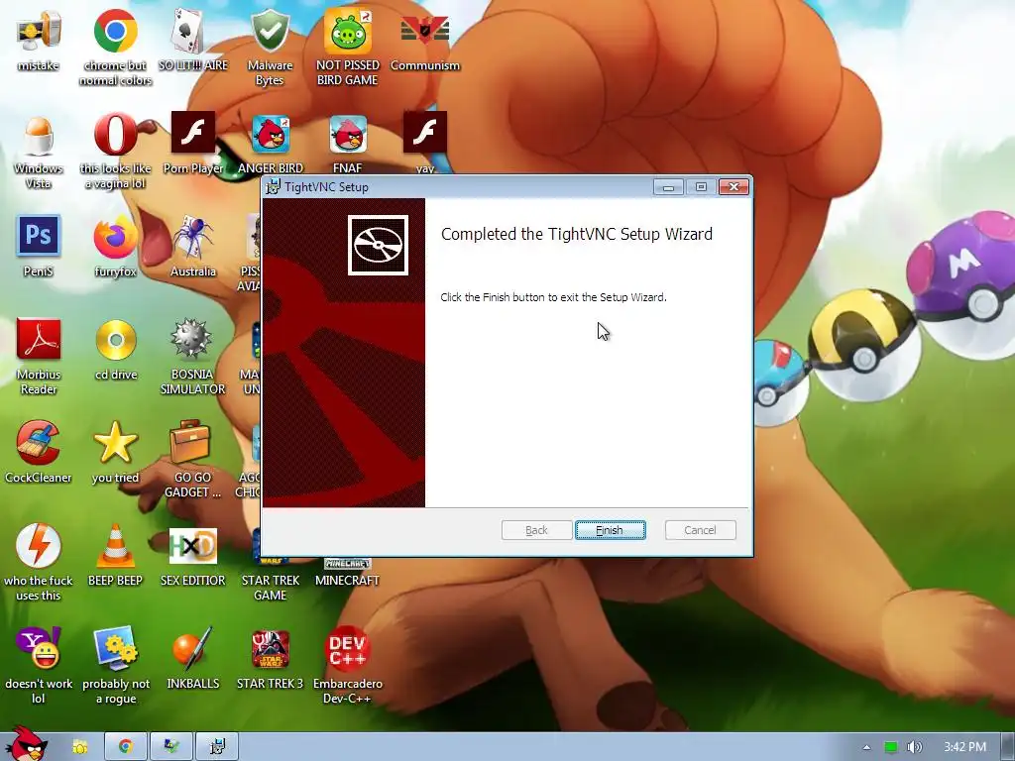Open the 'mistake' desktop icon

39,40
